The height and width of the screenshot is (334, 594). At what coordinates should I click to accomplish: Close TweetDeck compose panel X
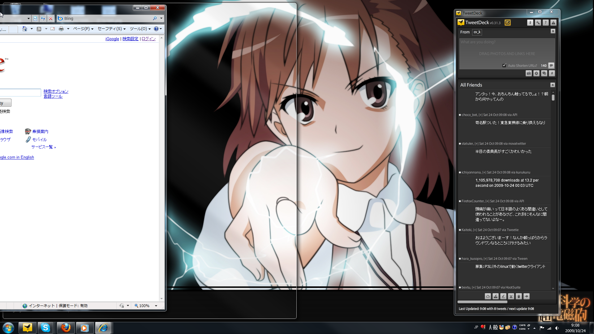[553, 31]
